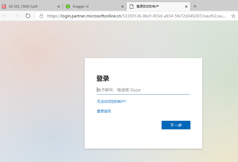Open the 无法访问您的帐户? link
This screenshot has width=238, height=162.
pos(112,101)
